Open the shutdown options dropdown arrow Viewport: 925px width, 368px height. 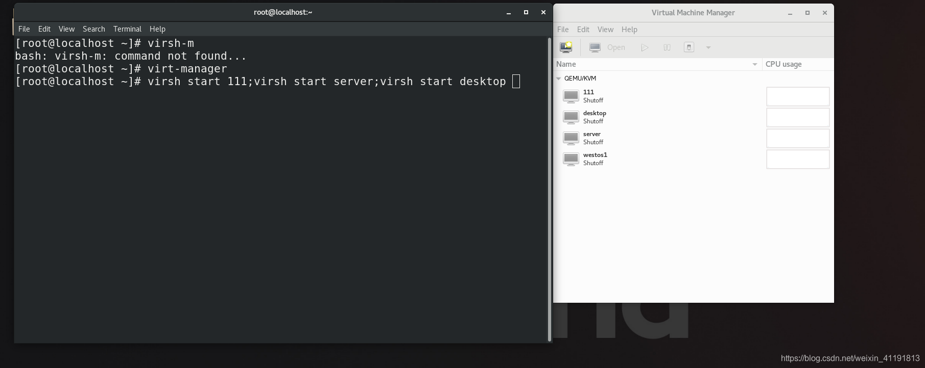click(708, 47)
